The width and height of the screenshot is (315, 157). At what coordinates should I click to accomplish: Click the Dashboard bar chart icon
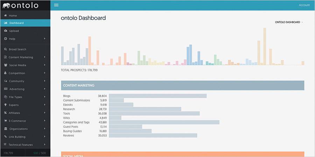point(6,23)
